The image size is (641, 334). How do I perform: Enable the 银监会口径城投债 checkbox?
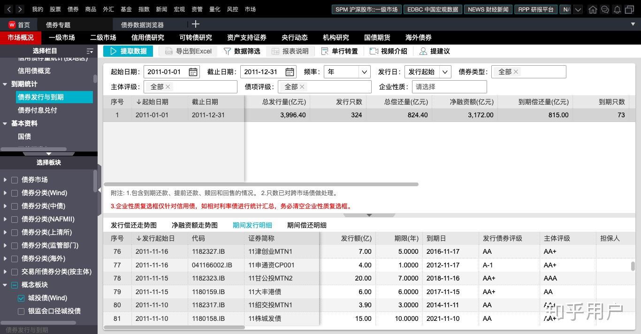[21, 310]
